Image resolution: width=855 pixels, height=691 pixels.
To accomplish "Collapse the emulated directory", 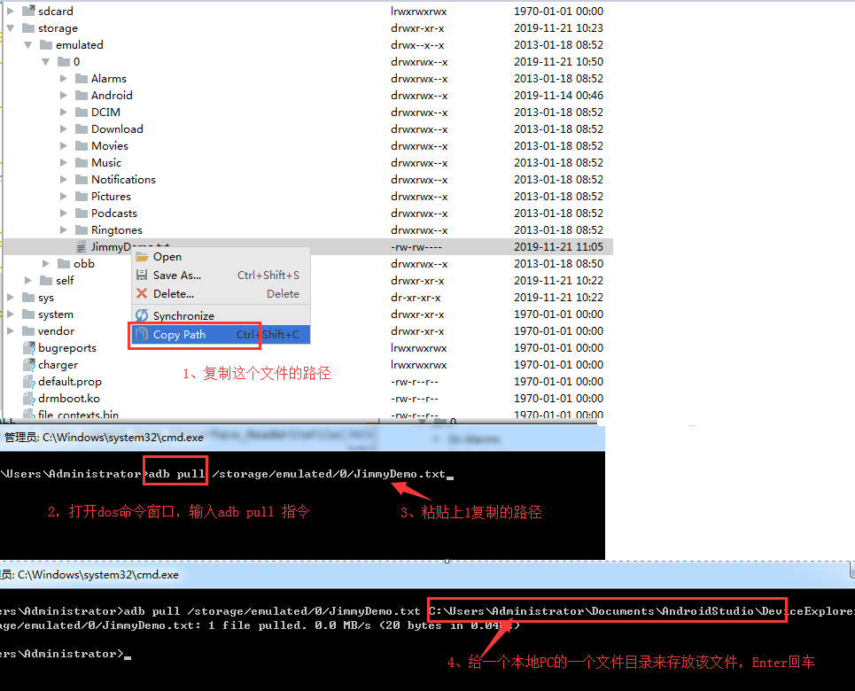I will tap(28, 44).
